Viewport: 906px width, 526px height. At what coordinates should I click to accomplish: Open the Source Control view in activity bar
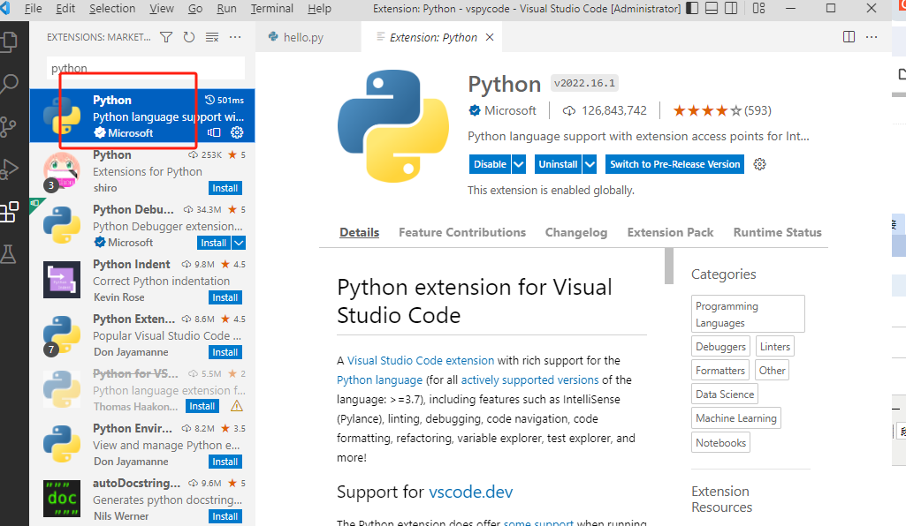pyautogui.click(x=10, y=126)
